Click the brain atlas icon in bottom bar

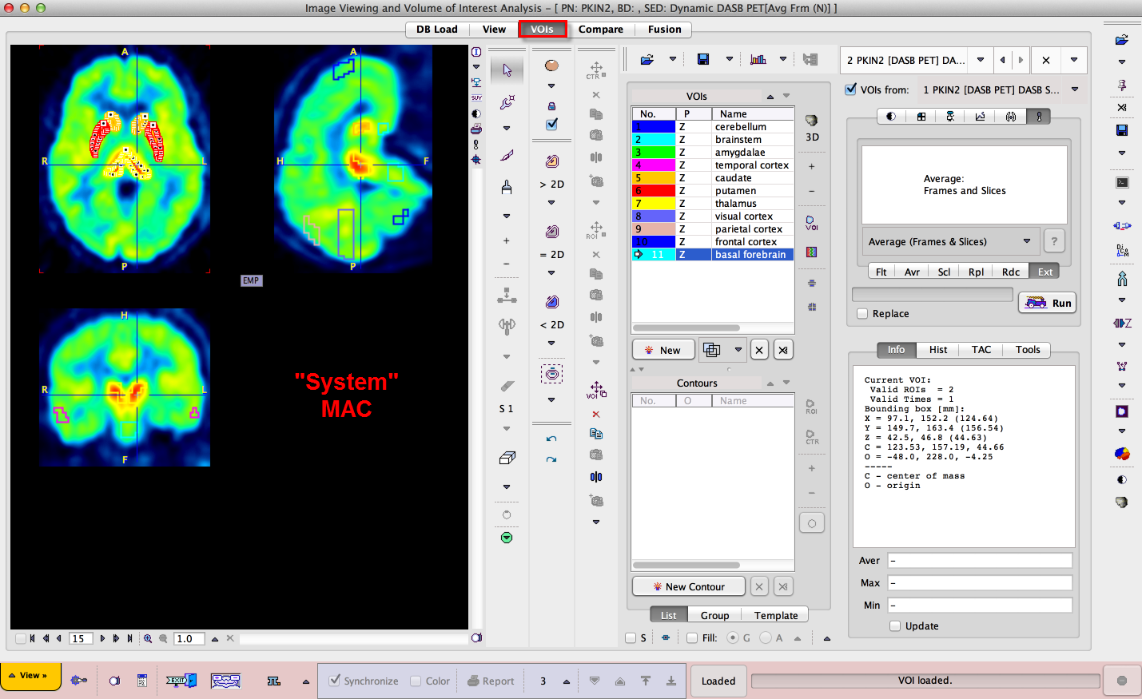pyautogui.click(x=225, y=681)
